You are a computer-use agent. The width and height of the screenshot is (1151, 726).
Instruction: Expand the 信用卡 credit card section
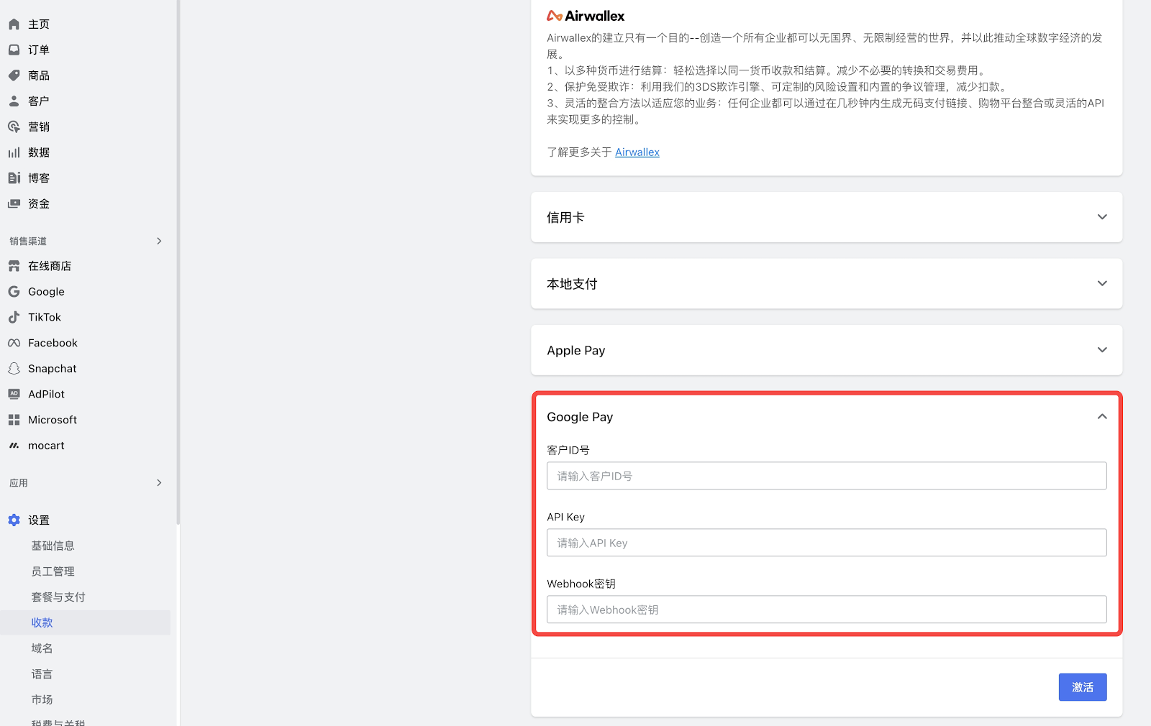pos(1101,217)
